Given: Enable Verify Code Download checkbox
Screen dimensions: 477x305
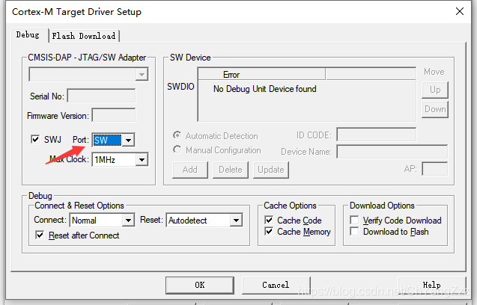Looking at the screenshot, I should pos(354,220).
